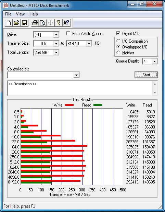Close the ATTO Disk Benchmark window
This screenshot has width=165, height=212.
coord(154,4)
